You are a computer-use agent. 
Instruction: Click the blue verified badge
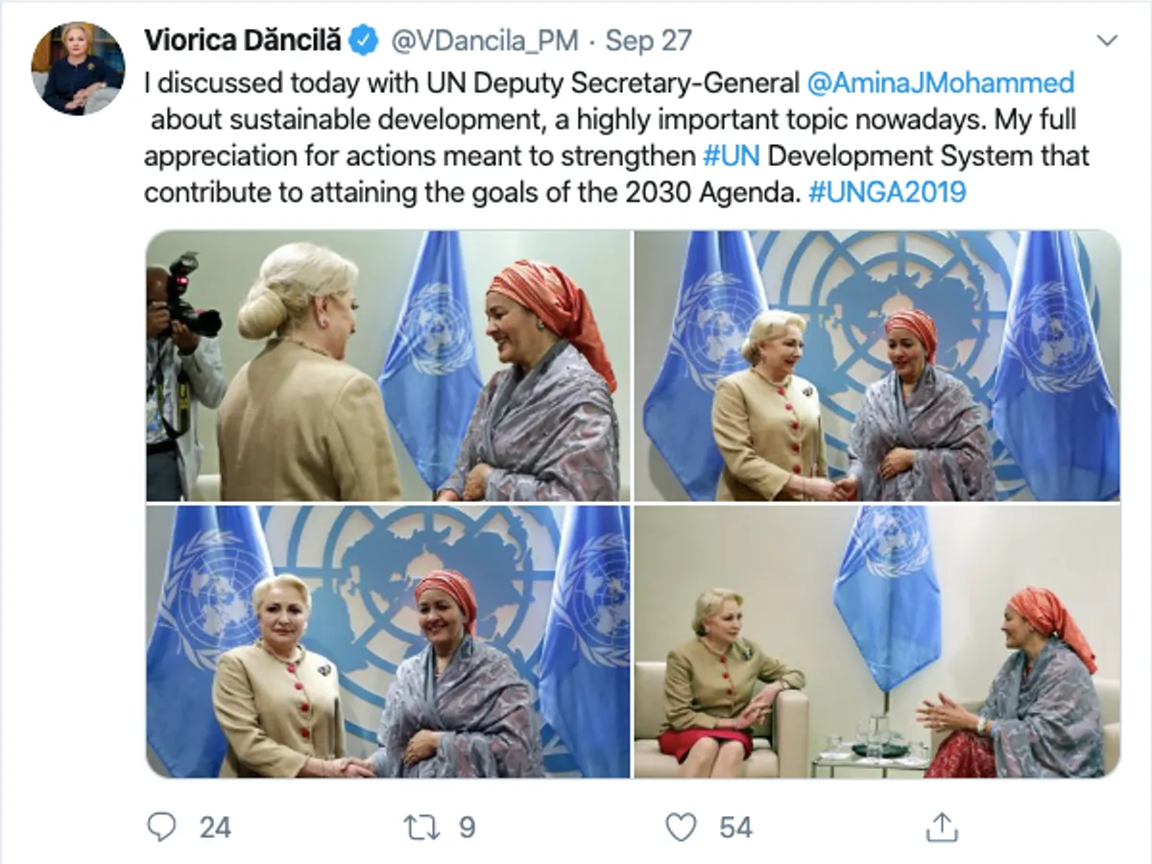(x=363, y=41)
